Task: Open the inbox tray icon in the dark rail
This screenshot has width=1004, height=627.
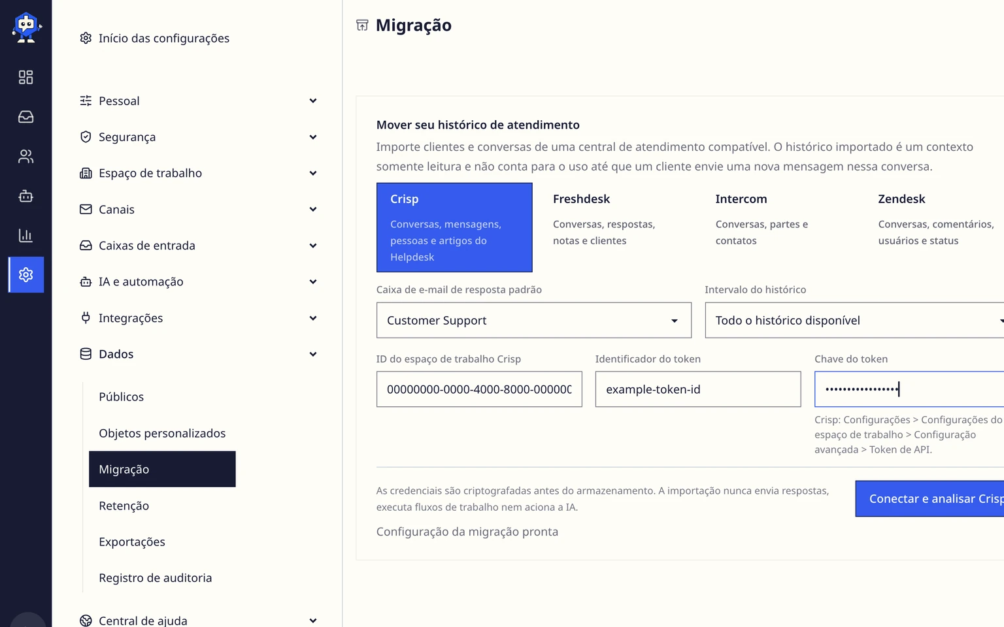Action: [25, 117]
